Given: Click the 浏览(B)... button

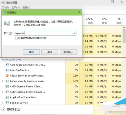Looking at the screenshot, I should pyautogui.click(x=68, y=52).
